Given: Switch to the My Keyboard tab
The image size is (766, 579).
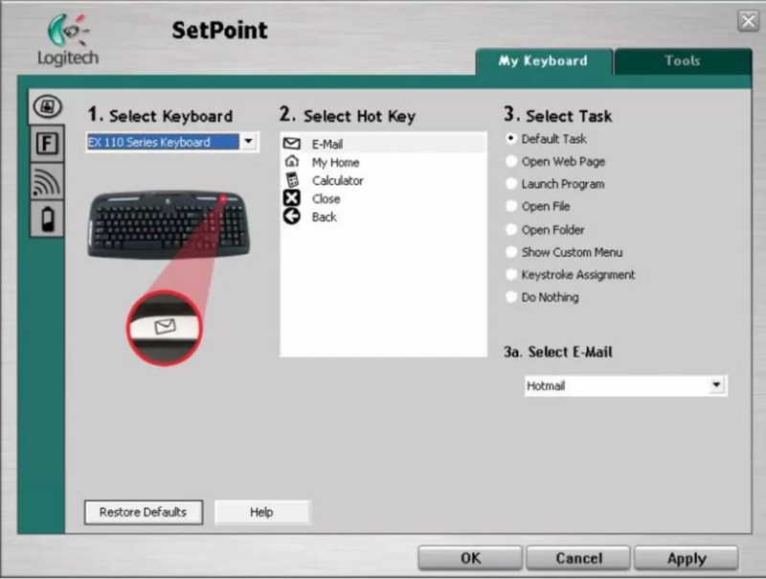Looking at the screenshot, I should (544, 61).
